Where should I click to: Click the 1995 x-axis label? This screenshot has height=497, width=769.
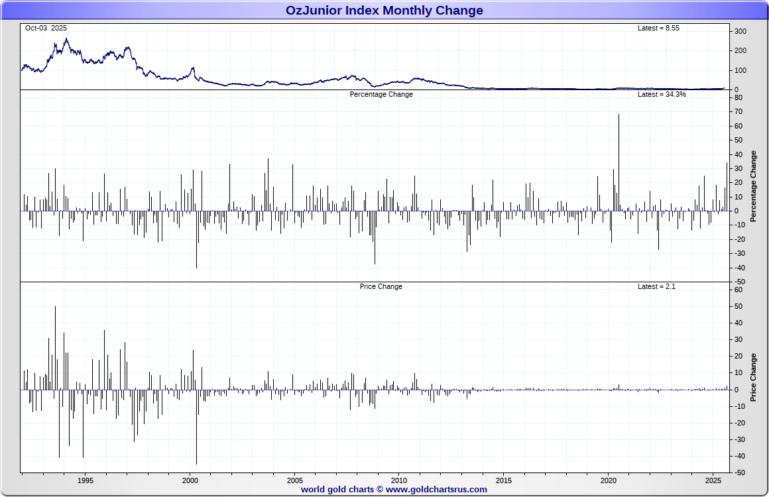[x=86, y=480]
